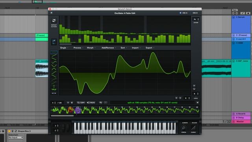Screen dimensions: 252x142
Task: Click the Paste button
Action: tap(91, 103)
